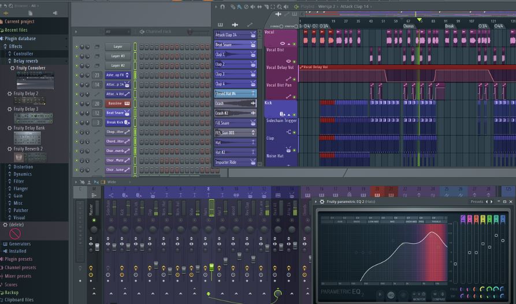Select the playback speaker tool in Playlist toolbar
The height and width of the screenshot is (304, 516).
click(286, 6)
